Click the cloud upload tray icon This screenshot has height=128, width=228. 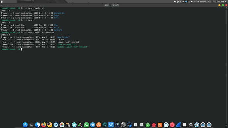(175, 2)
